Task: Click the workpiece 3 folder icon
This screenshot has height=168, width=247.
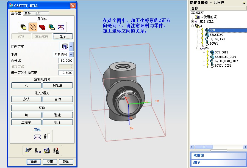Action: [x=197, y=26]
